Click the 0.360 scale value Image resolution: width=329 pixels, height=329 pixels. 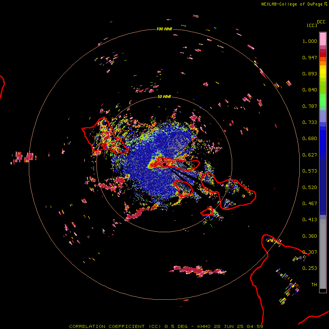pyautogui.click(x=310, y=236)
